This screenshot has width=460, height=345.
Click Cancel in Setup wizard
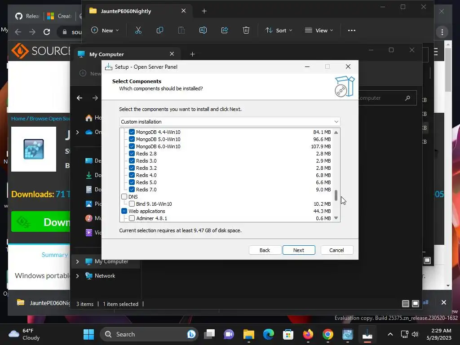tap(336, 250)
